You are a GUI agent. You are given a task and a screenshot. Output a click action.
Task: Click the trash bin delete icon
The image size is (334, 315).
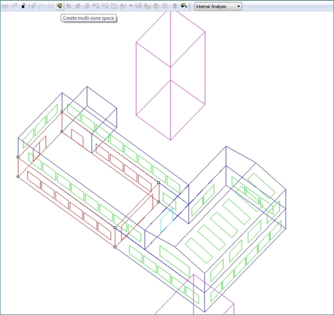(175, 6)
